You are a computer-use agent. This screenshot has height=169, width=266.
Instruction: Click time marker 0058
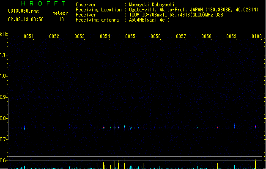(206, 36)
